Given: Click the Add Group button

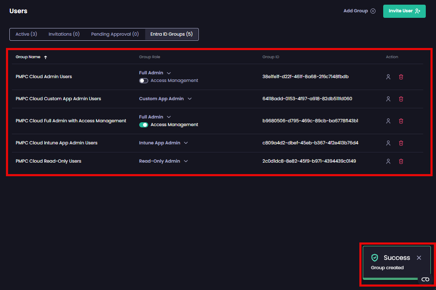Looking at the screenshot, I should [359, 11].
